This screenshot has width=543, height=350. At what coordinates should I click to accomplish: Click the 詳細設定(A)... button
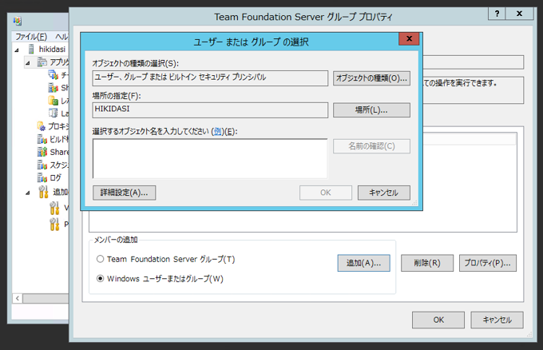125,193
